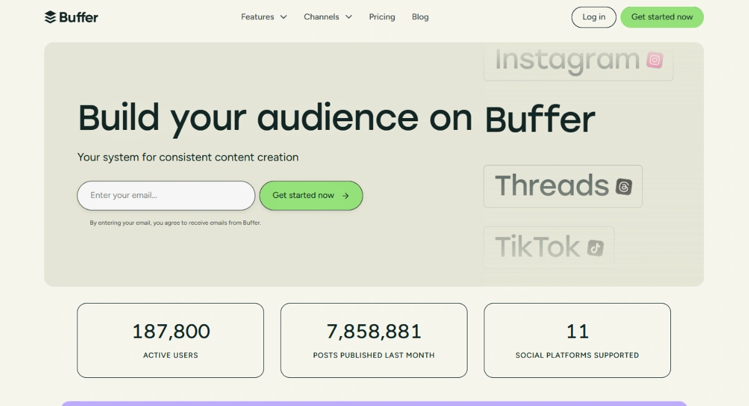Select the Instagram channel card
Viewport: 749px width, 406px height.
tap(579, 61)
